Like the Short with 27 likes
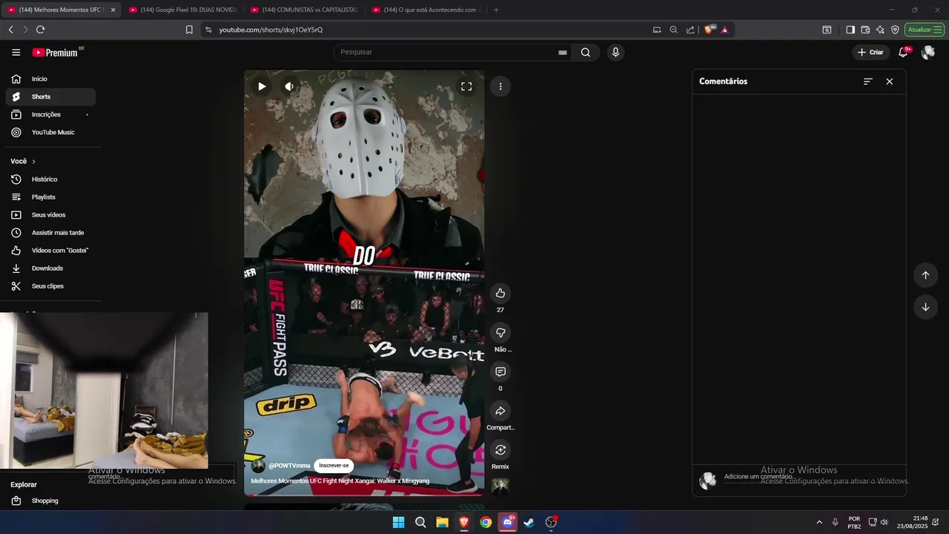Screen dimensions: 949x534 [500, 293]
